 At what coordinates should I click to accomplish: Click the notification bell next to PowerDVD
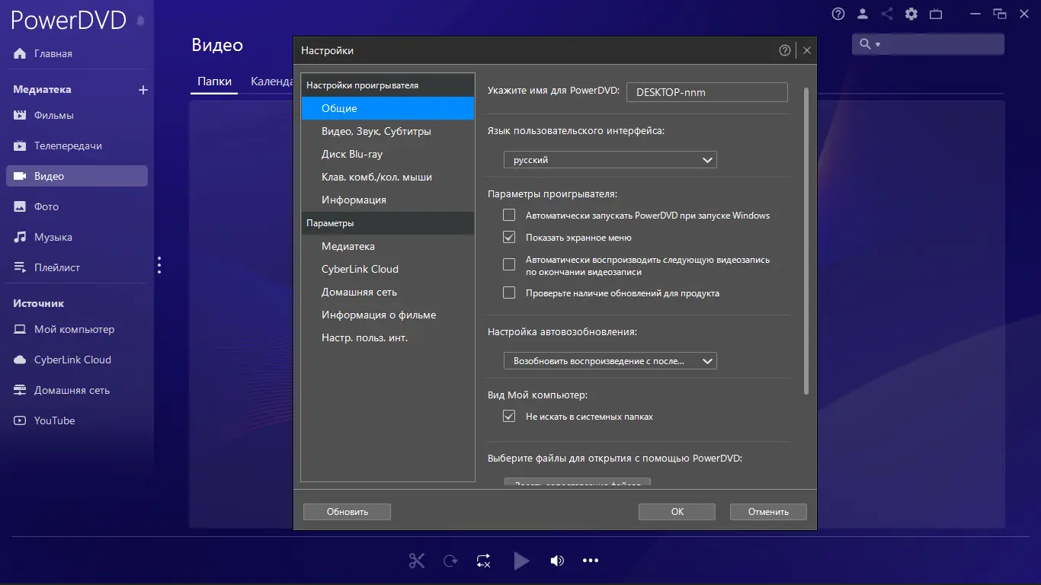click(x=140, y=21)
